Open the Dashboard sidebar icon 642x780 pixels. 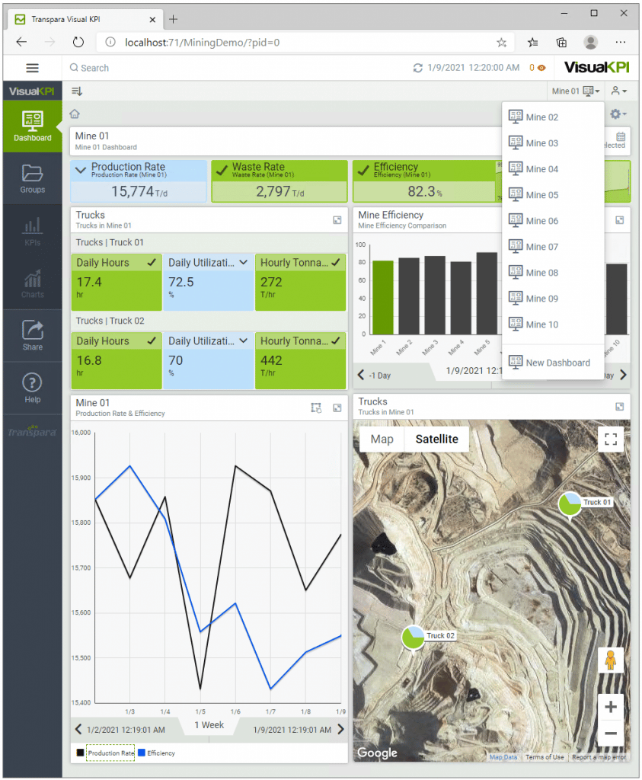pyautogui.click(x=32, y=126)
